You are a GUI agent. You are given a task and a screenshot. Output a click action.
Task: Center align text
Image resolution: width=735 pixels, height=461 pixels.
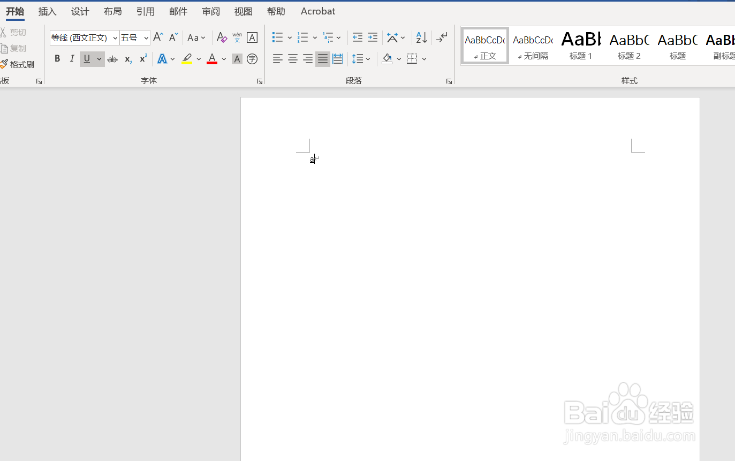293,59
